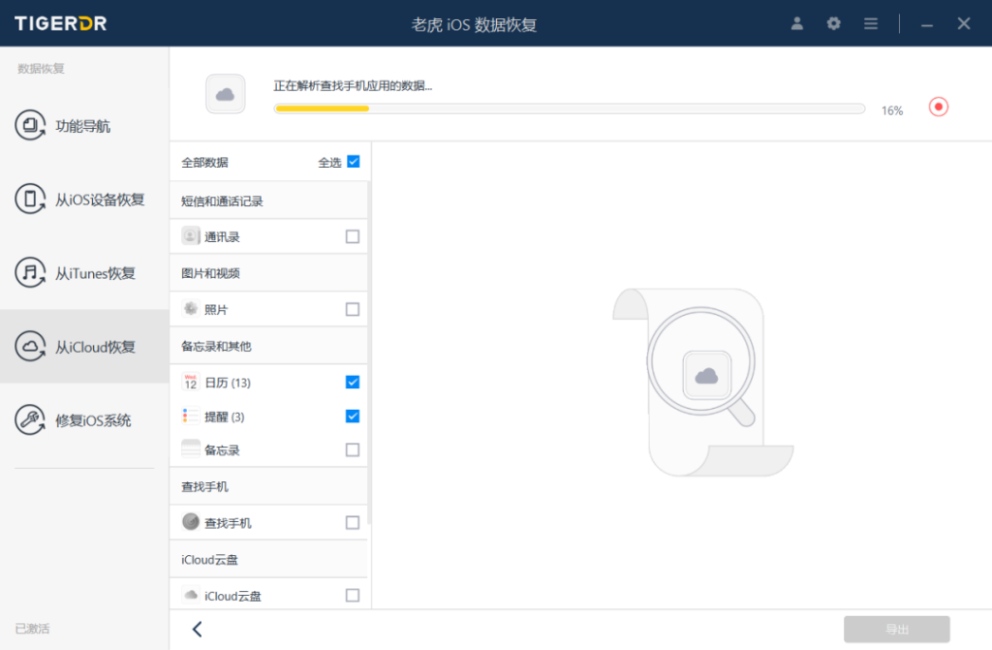Switch to 从iTunes恢复 in sidebar
992x650 pixels.
point(84,273)
